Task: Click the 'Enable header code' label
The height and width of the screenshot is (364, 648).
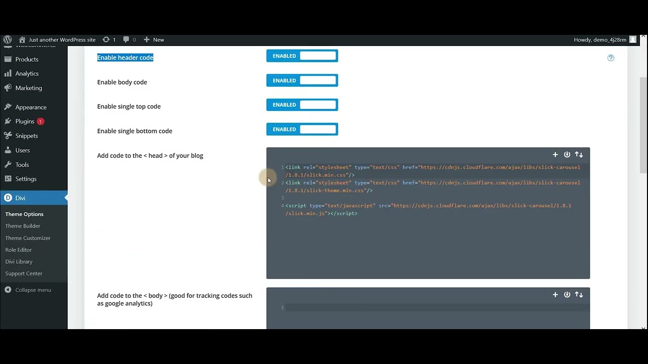Action: [x=125, y=58]
